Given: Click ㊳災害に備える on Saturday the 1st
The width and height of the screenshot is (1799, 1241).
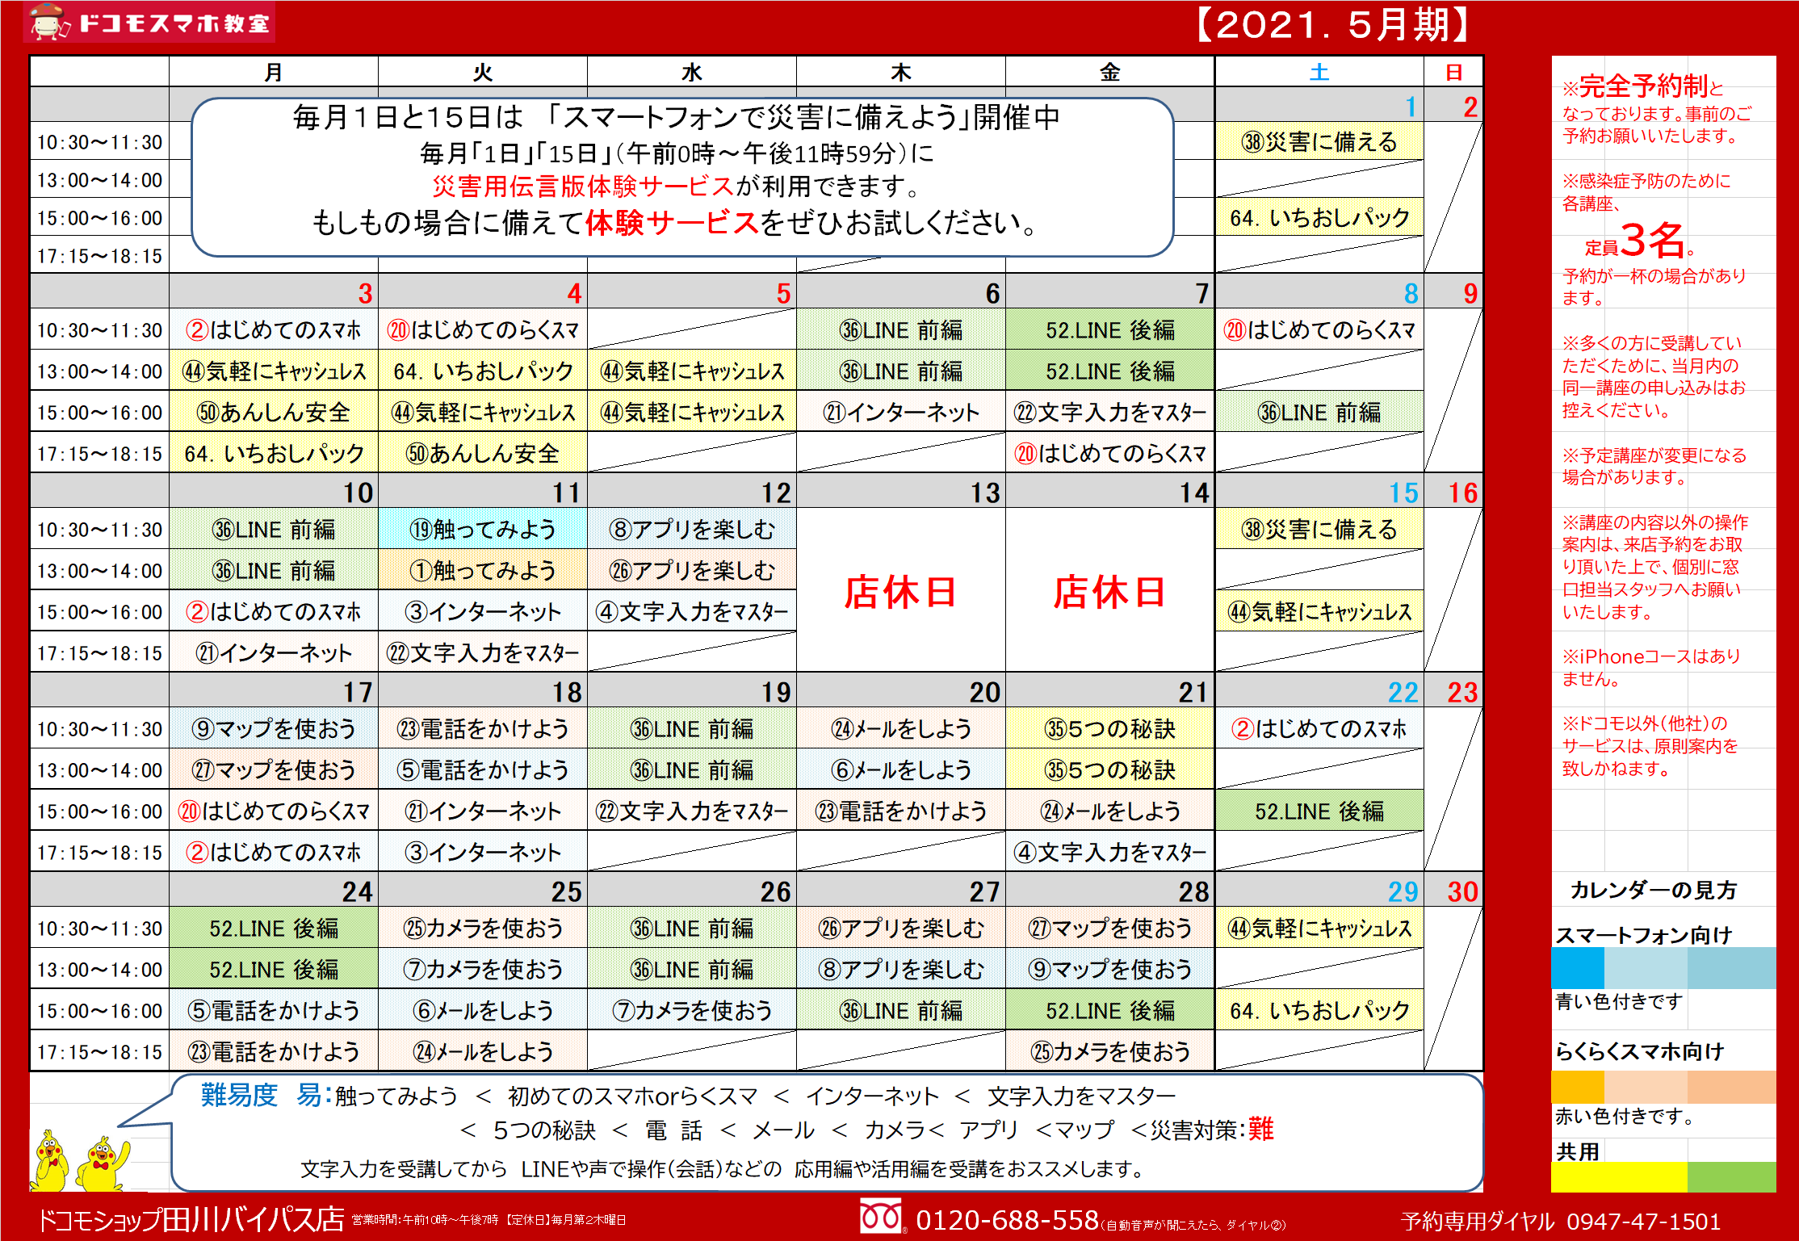Looking at the screenshot, I should tap(1319, 142).
